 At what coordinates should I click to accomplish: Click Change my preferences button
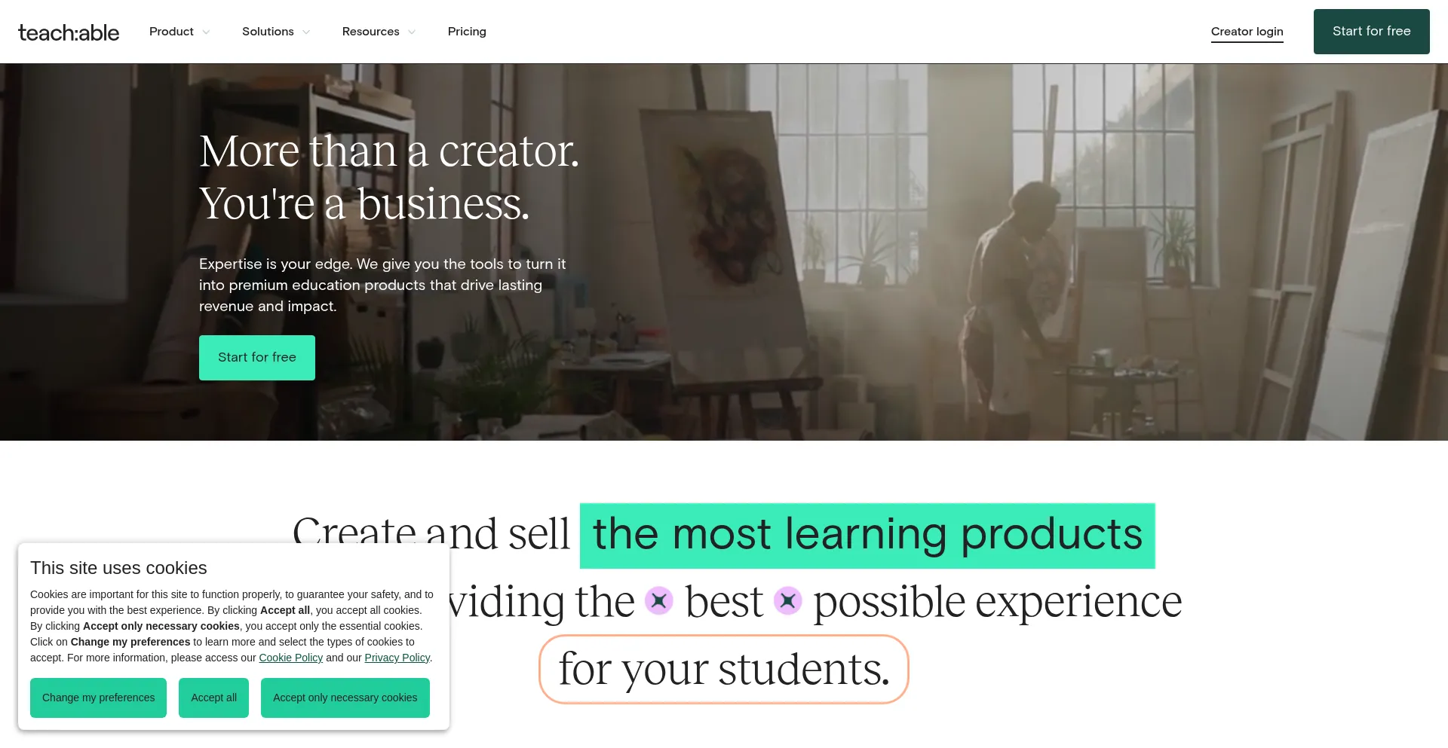click(x=98, y=698)
